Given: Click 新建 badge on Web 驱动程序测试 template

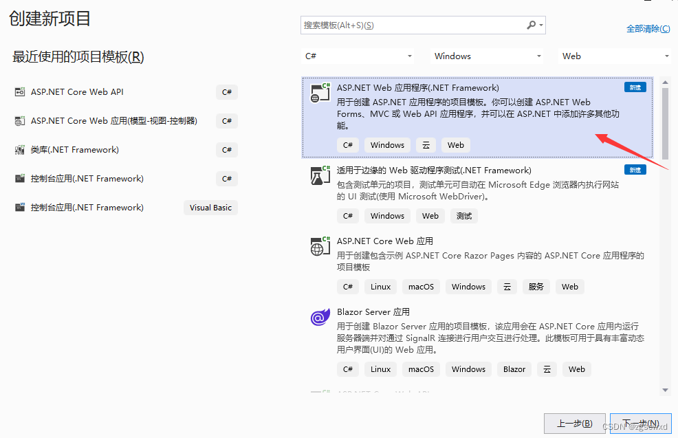Looking at the screenshot, I should 635,170.
